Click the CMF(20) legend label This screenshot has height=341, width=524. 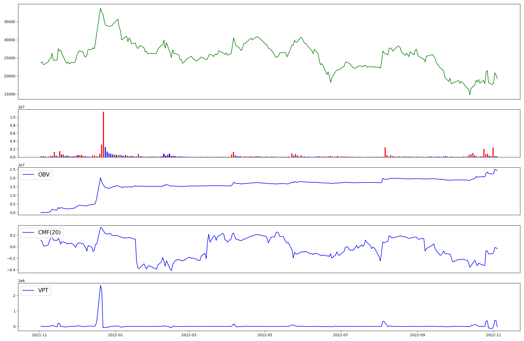click(49, 232)
